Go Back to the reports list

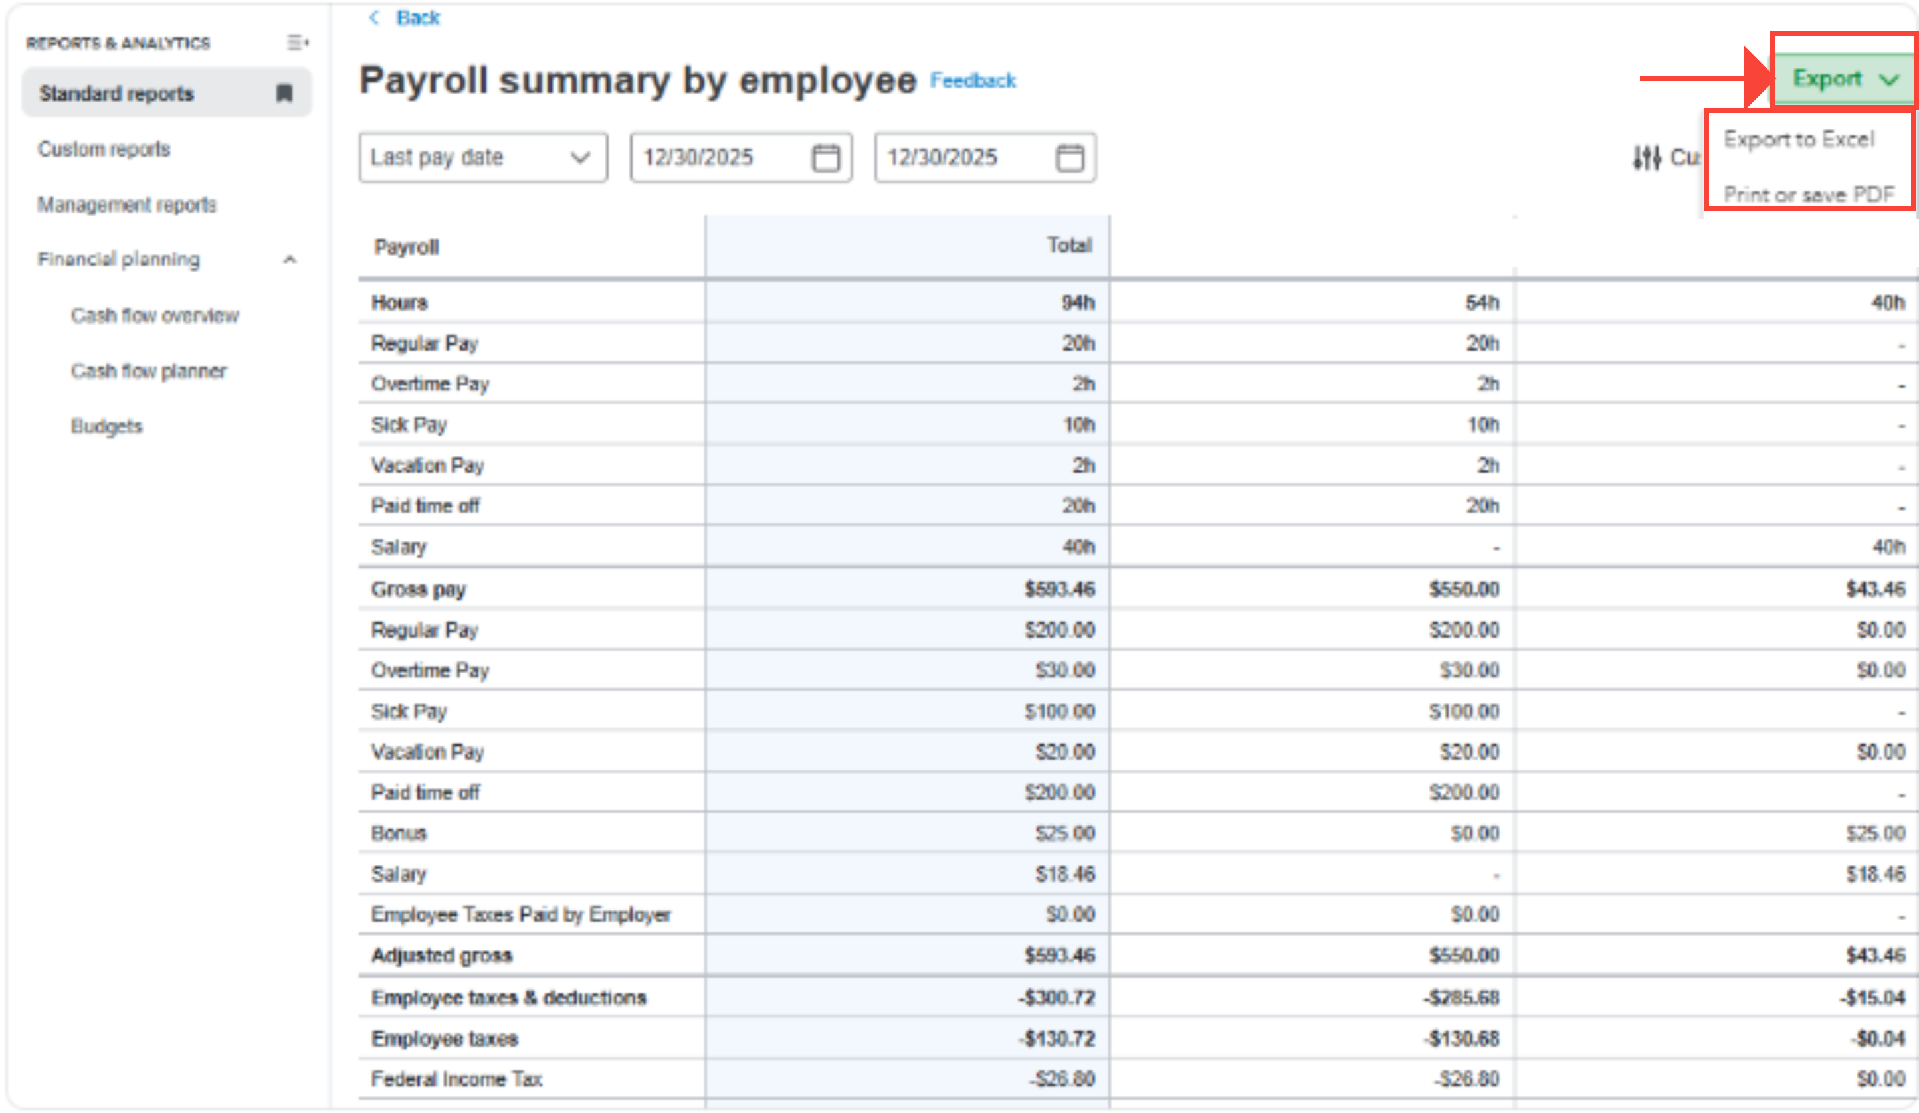coord(417,17)
